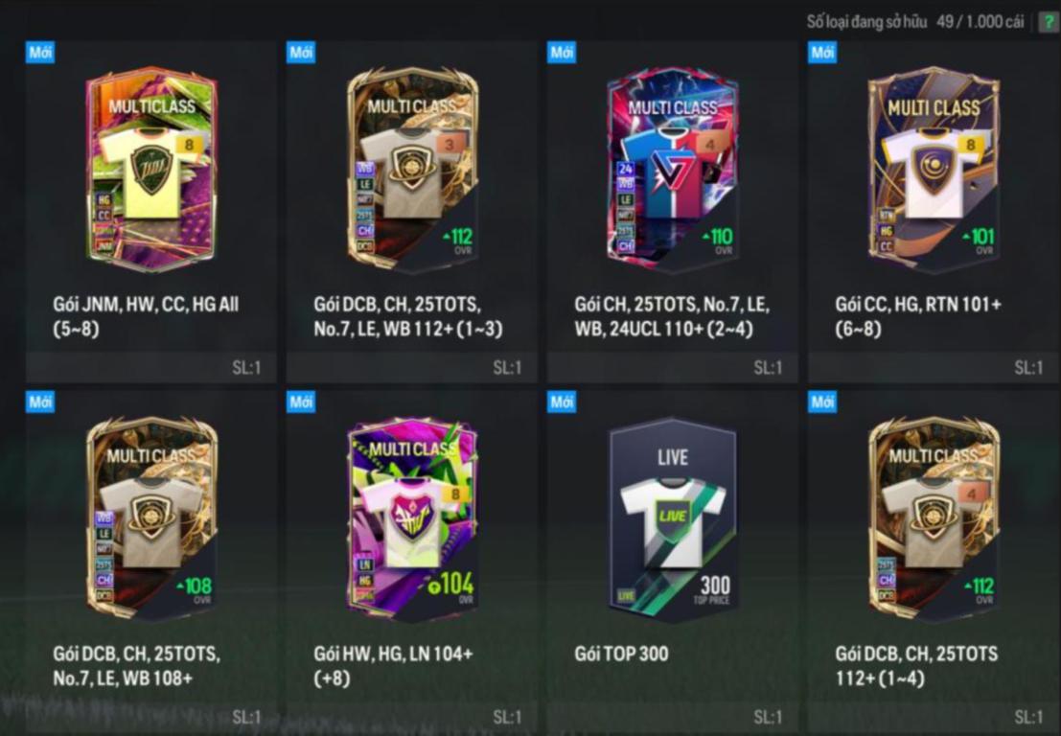
Task: Click Gói CC, HG, RTN 101+ (6~8) title
Action: tap(917, 316)
